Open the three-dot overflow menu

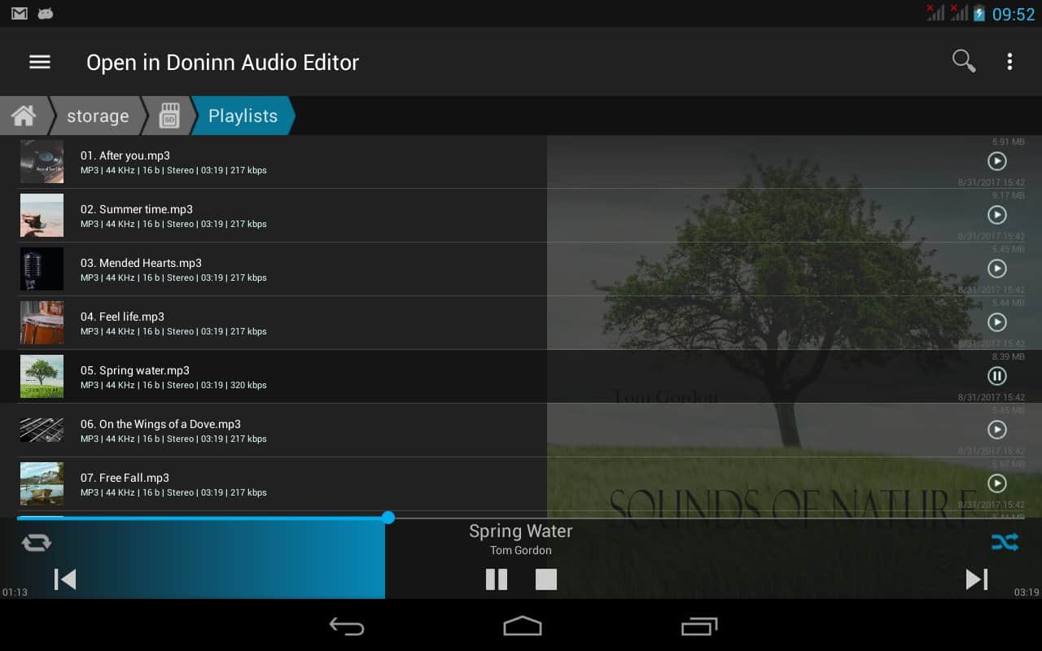pyautogui.click(x=1009, y=62)
